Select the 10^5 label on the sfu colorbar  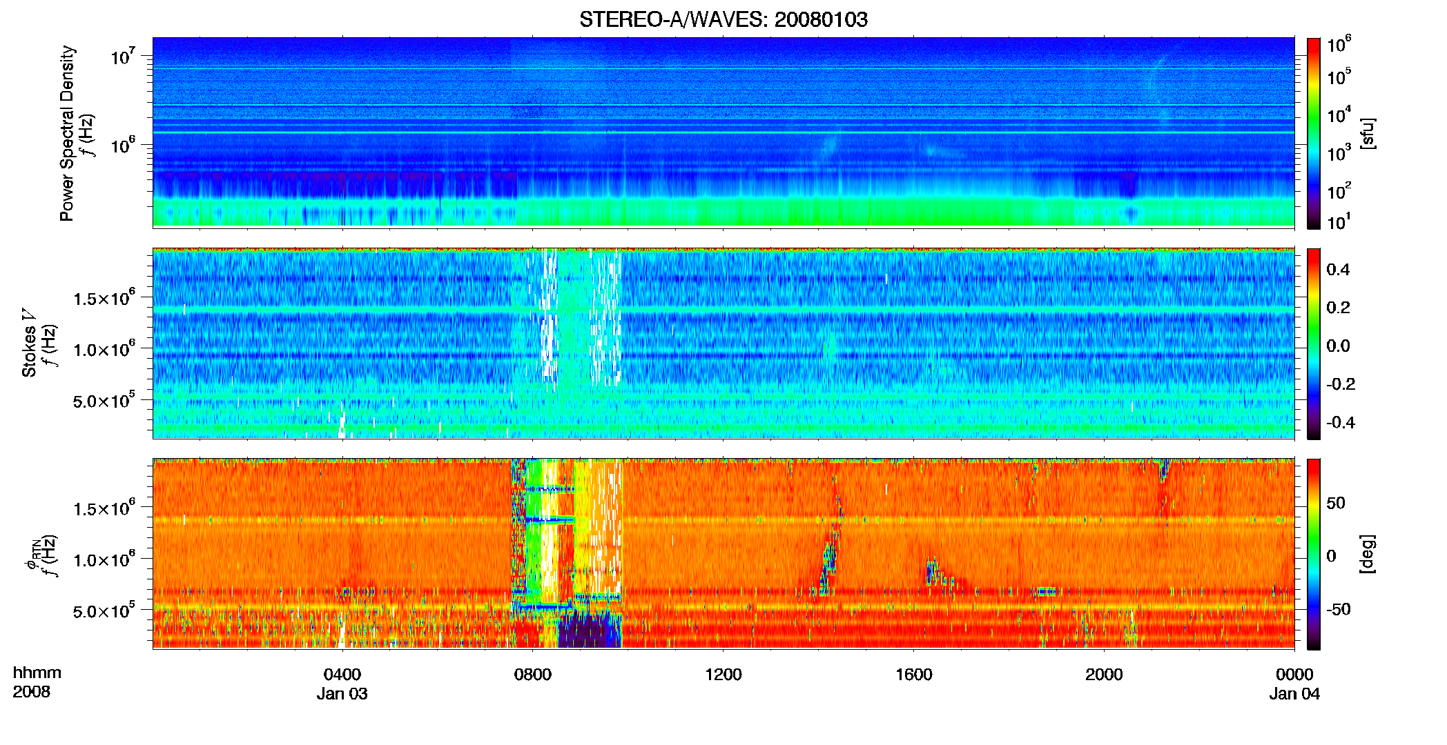(x=1339, y=77)
